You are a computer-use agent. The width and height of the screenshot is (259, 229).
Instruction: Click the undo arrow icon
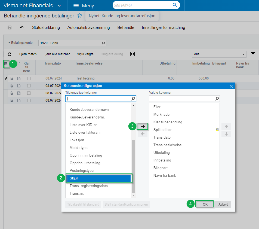pyautogui.click(x=22, y=28)
